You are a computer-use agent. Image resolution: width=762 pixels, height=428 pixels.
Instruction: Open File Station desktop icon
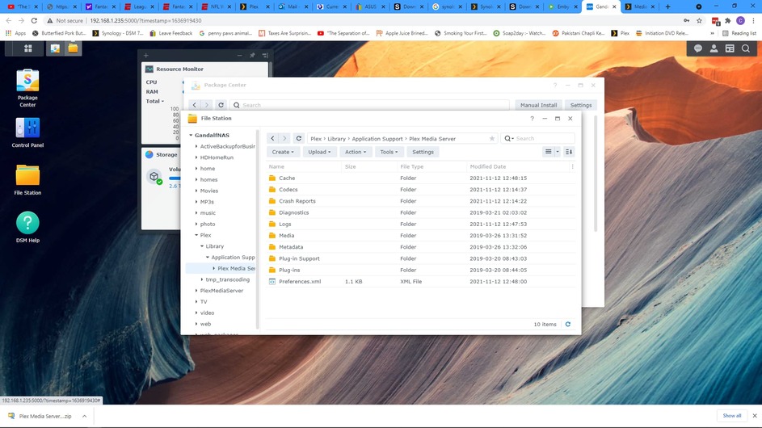[27, 180]
